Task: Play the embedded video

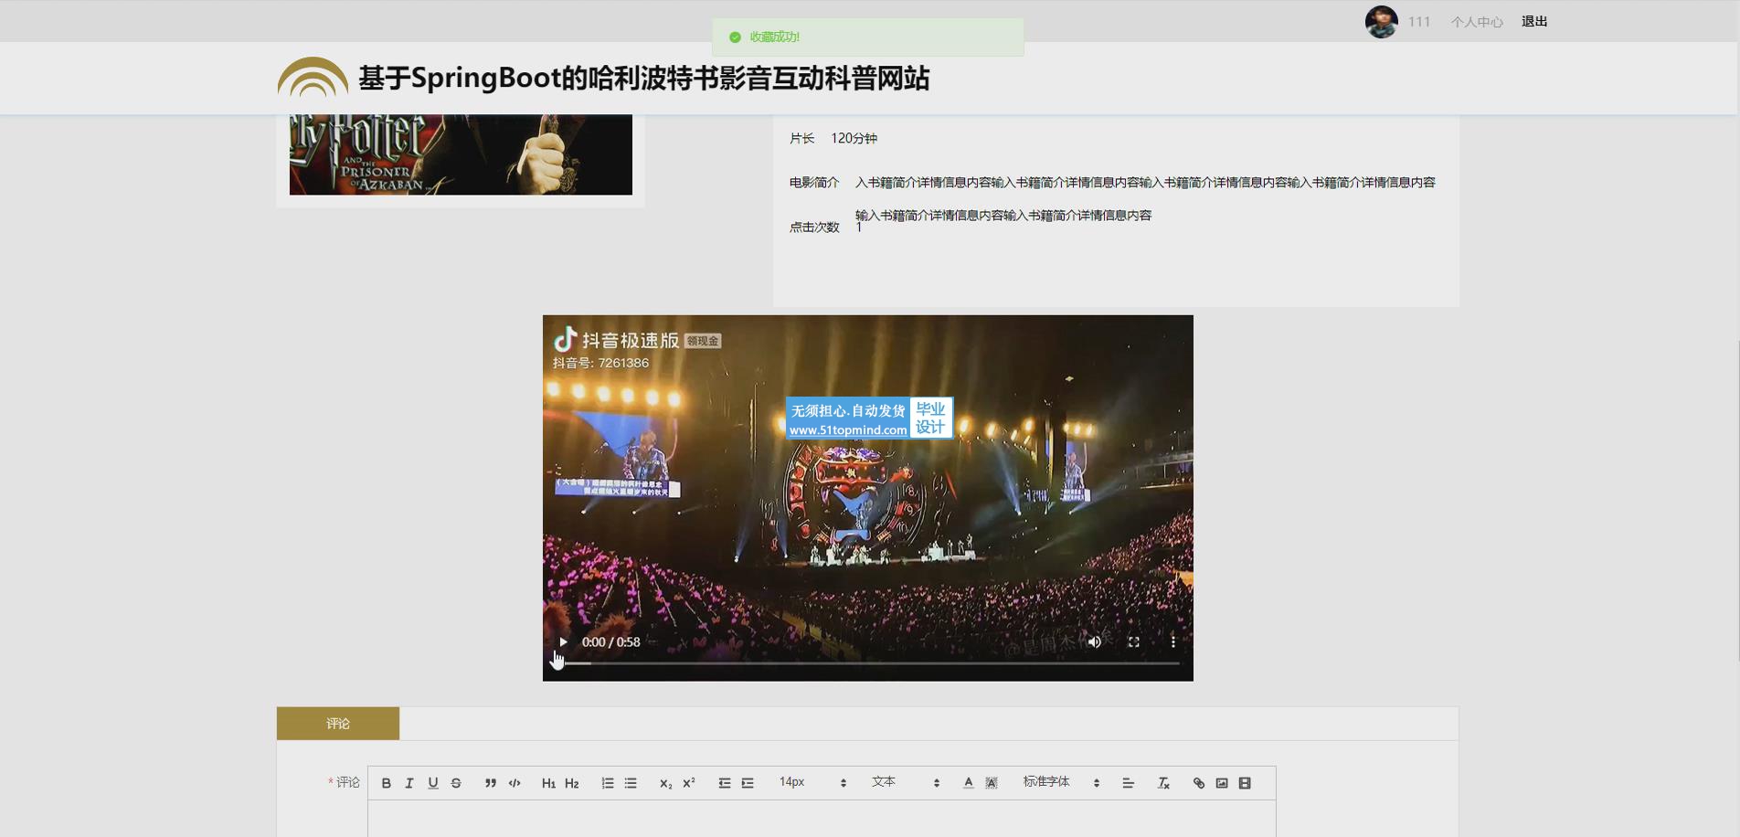Action: [x=563, y=642]
